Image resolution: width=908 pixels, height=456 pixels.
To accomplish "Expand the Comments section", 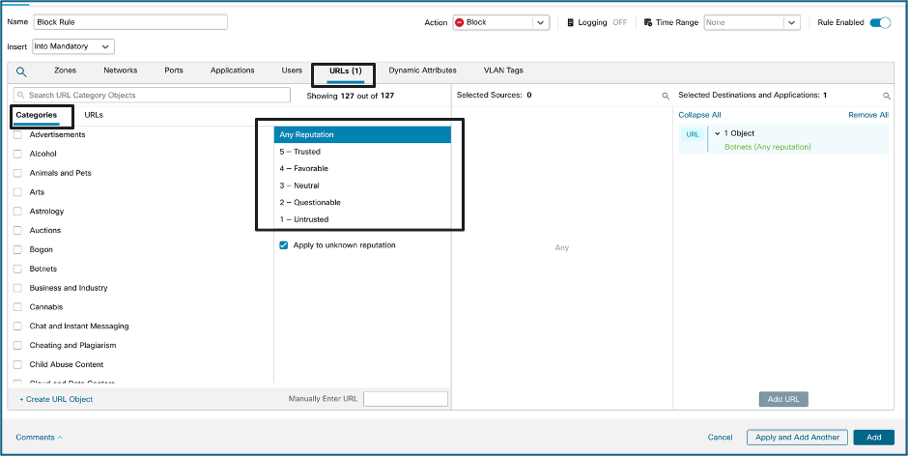I will coord(40,438).
